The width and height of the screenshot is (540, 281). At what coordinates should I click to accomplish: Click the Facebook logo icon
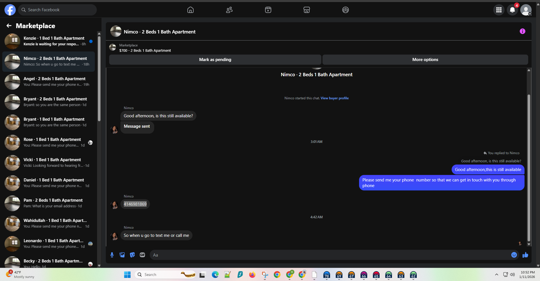pyautogui.click(x=10, y=10)
